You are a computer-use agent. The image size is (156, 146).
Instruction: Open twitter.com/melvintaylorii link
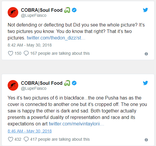coord(77,124)
